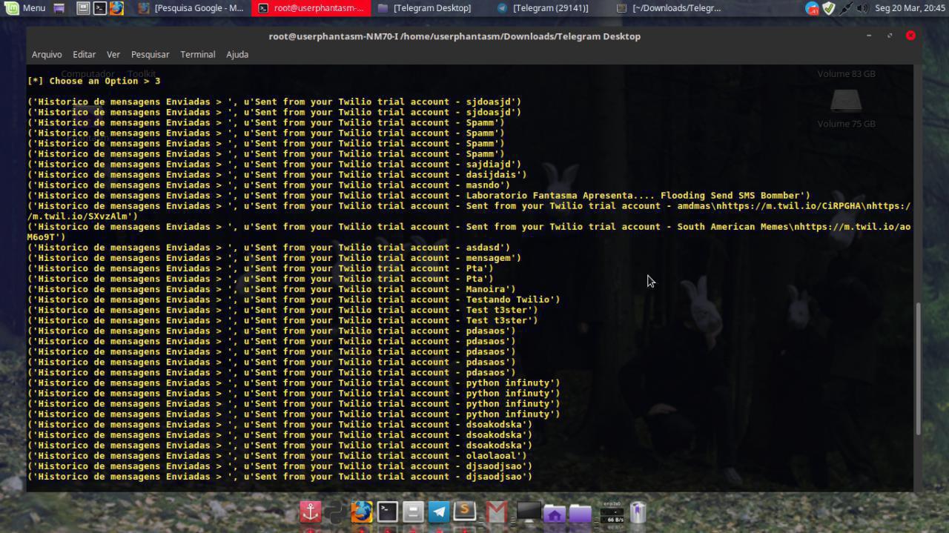Screen dimensions: 949x533
Task: Open Sublime Text from the dock
Action: click(x=465, y=512)
